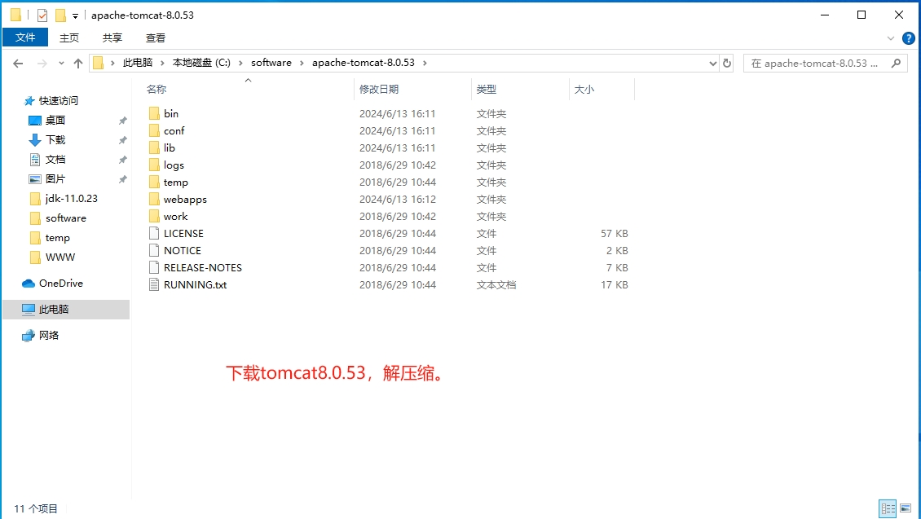Select the LICENSE file icon
This screenshot has width=921, height=519.
(154, 233)
